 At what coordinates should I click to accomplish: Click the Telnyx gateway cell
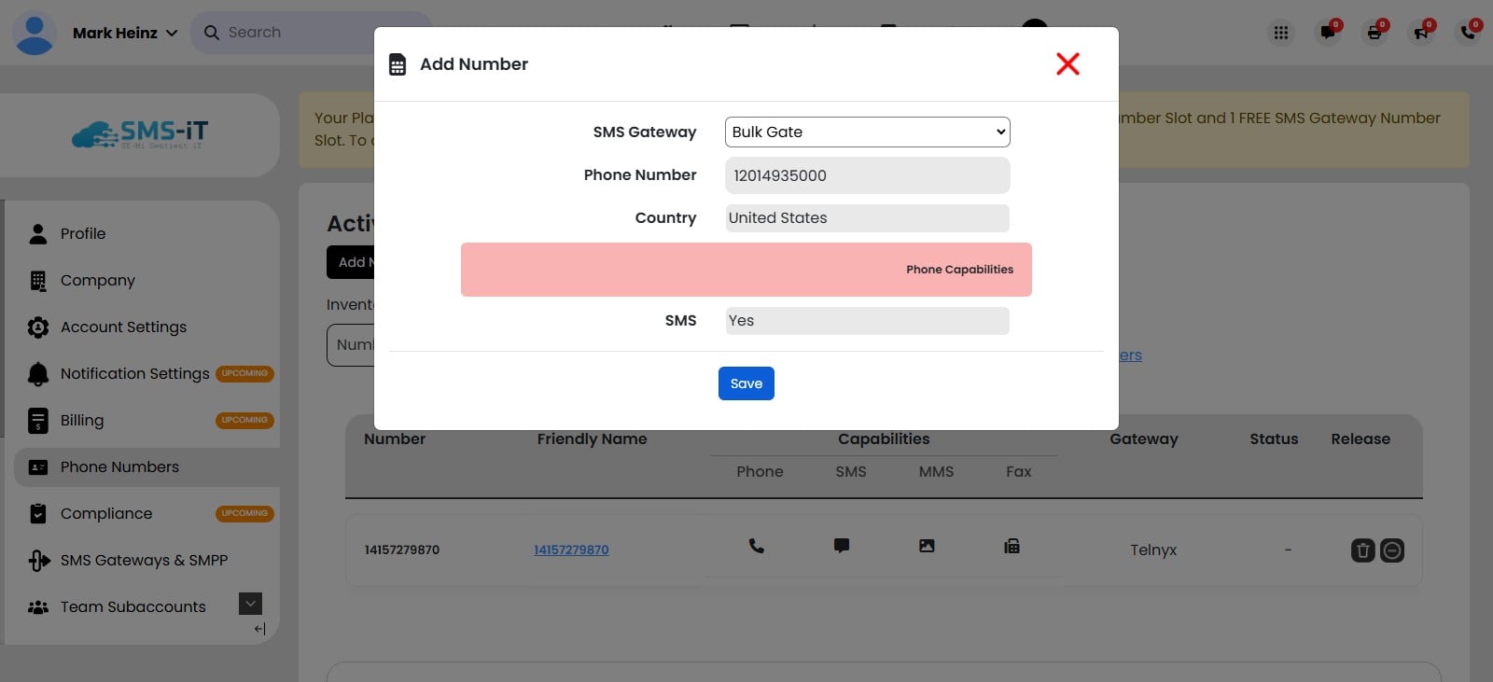click(1153, 550)
